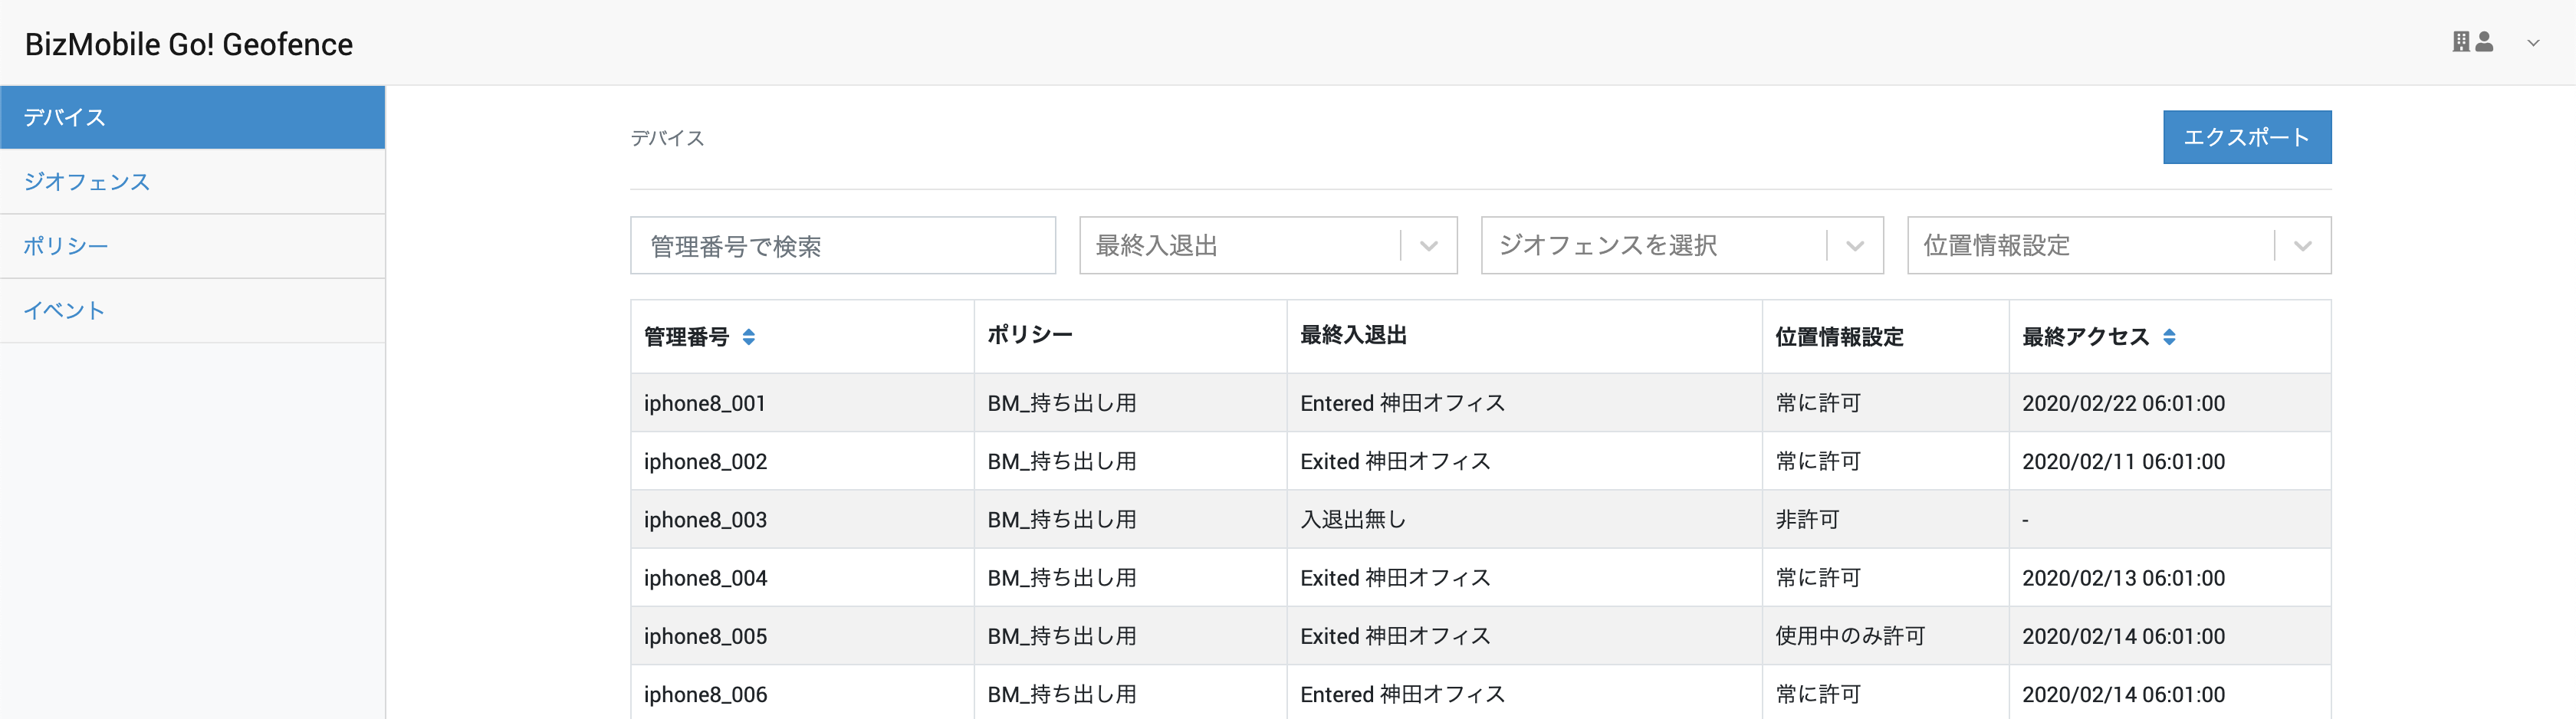Click the iphone8_002 device entry

(705, 461)
